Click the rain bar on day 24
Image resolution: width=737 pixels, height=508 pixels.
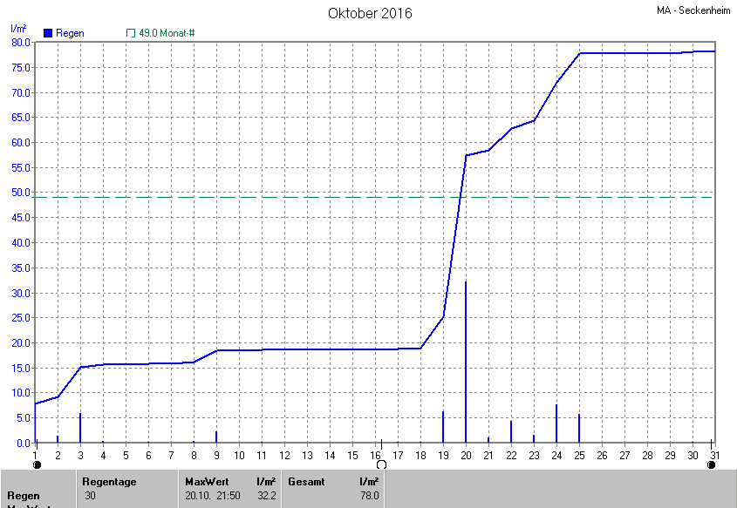pos(556,423)
